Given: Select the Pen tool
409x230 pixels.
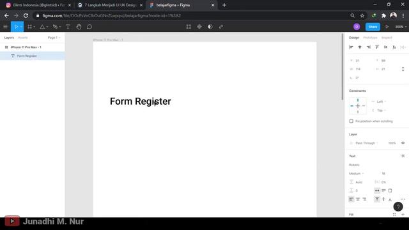Looking at the screenshot, I should click(55, 27).
